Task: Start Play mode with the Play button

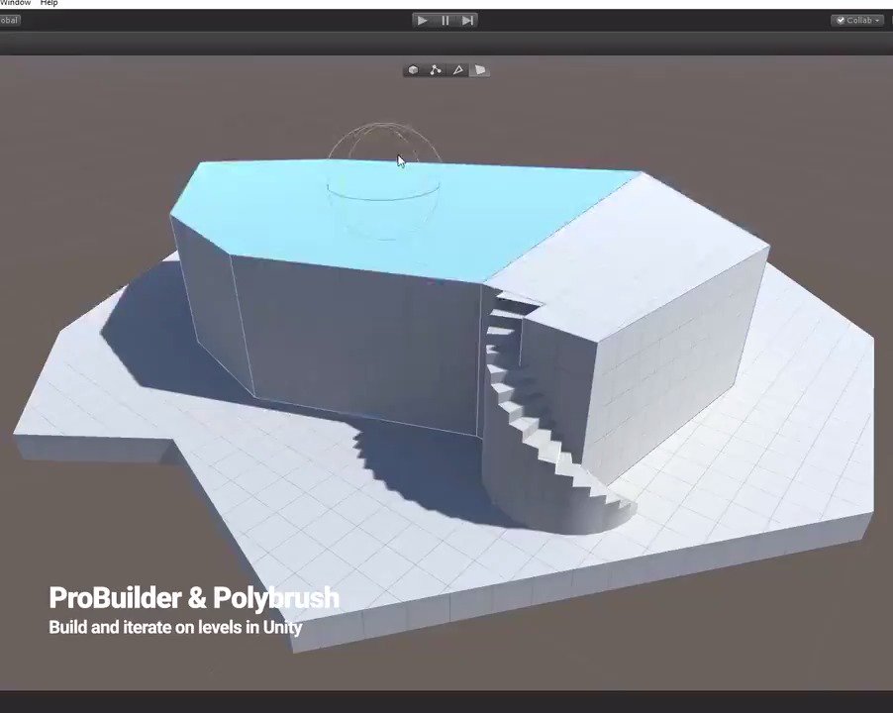Action: click(x=422, y=21)
